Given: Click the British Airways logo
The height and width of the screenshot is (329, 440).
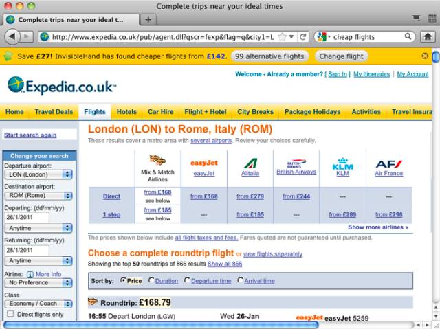Looking at the screenshot, I should pos(296,163).
